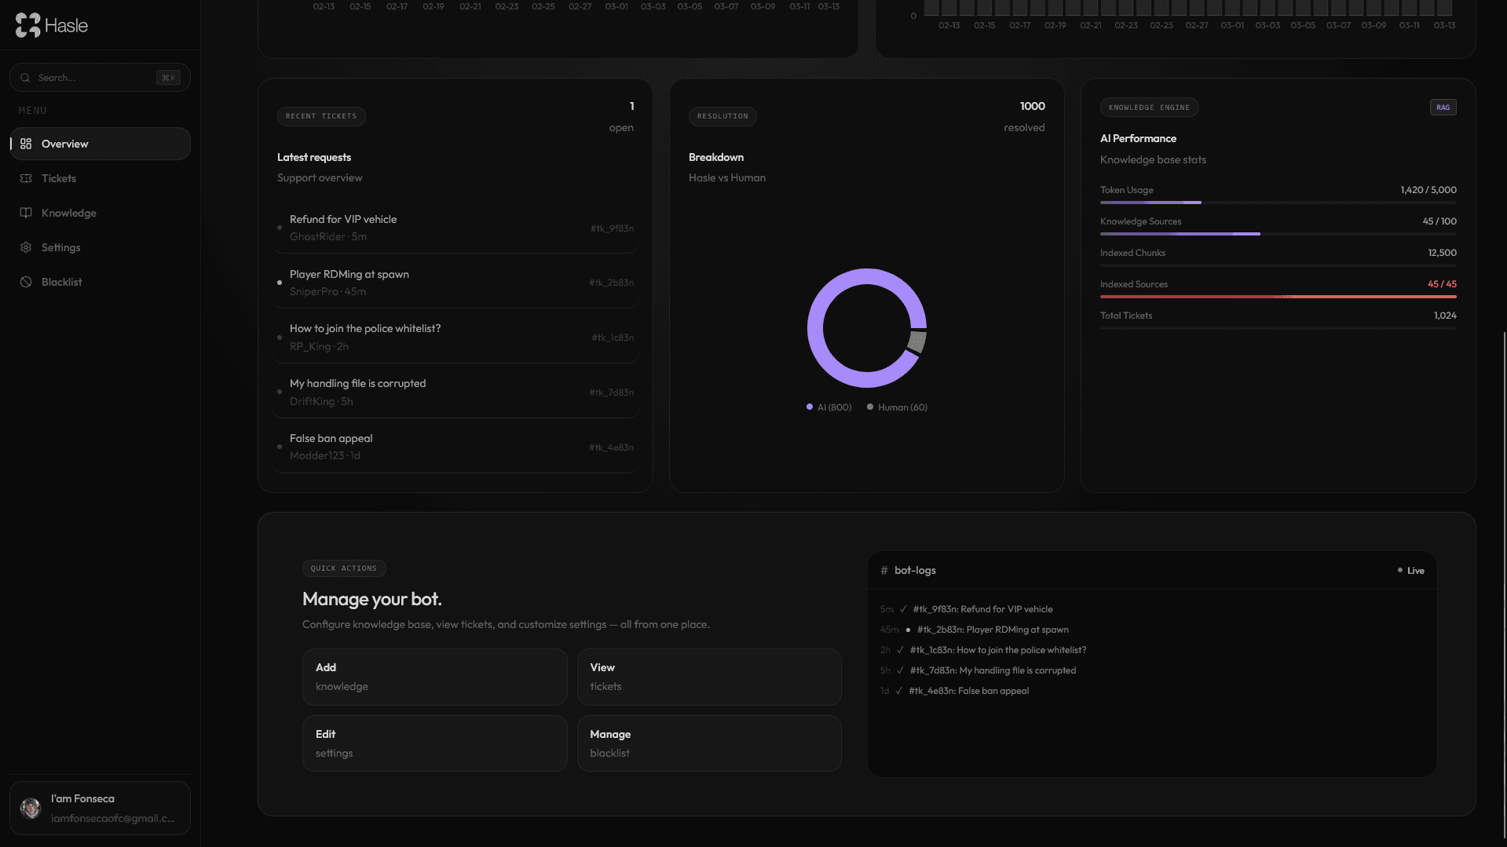1507x847 pixels.
Task: Click the Settings gear icon
Action: coord(25,247)
